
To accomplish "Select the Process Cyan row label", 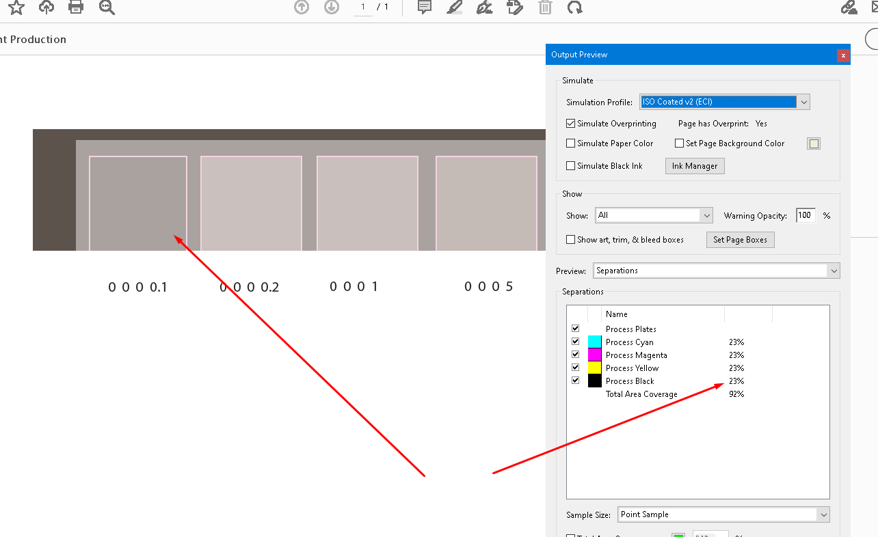I will (x=629, y=342).
